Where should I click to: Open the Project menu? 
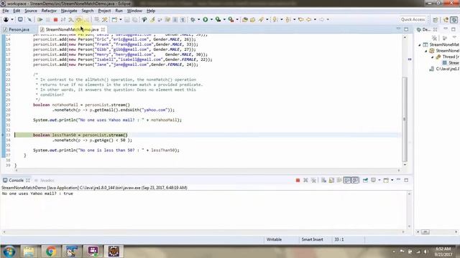click(104, 11)
